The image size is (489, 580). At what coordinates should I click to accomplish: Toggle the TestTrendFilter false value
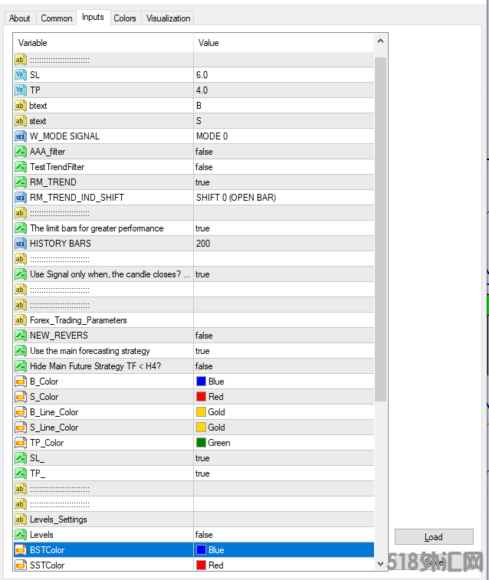[x=284, y=167]
